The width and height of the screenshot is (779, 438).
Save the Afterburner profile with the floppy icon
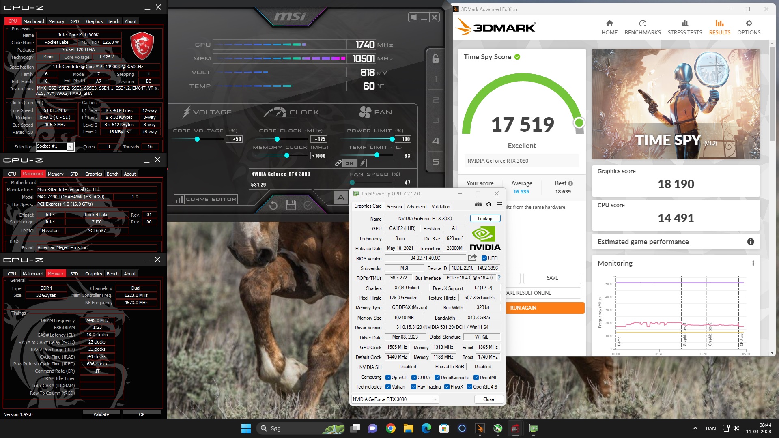click(x=291, y=205)
